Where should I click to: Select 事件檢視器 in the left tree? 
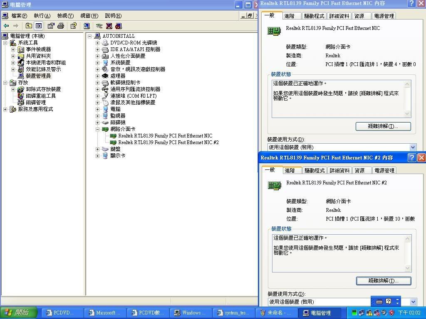click(x=38, y=49)
